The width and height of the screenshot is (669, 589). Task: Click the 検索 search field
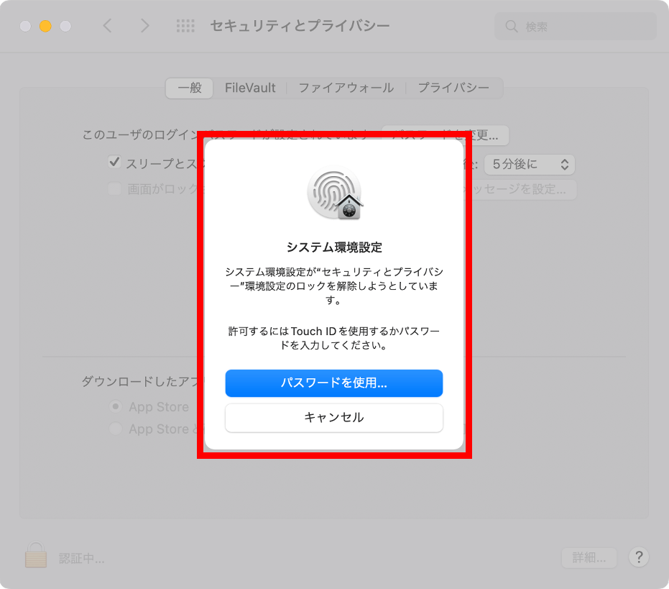click(x=575, y=27)
